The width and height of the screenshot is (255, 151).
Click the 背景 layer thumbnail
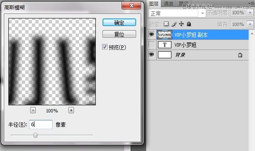coord(165,55)
